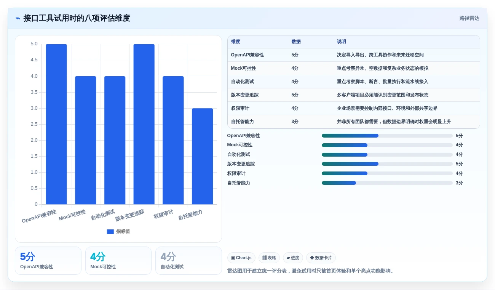Click the 数据卡片 tag chip

tap(321, 258)
